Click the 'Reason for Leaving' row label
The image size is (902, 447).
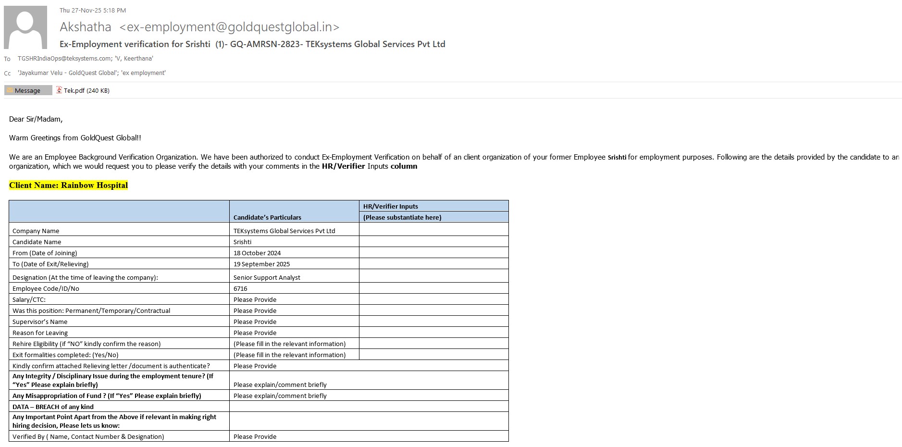point(40,333)
